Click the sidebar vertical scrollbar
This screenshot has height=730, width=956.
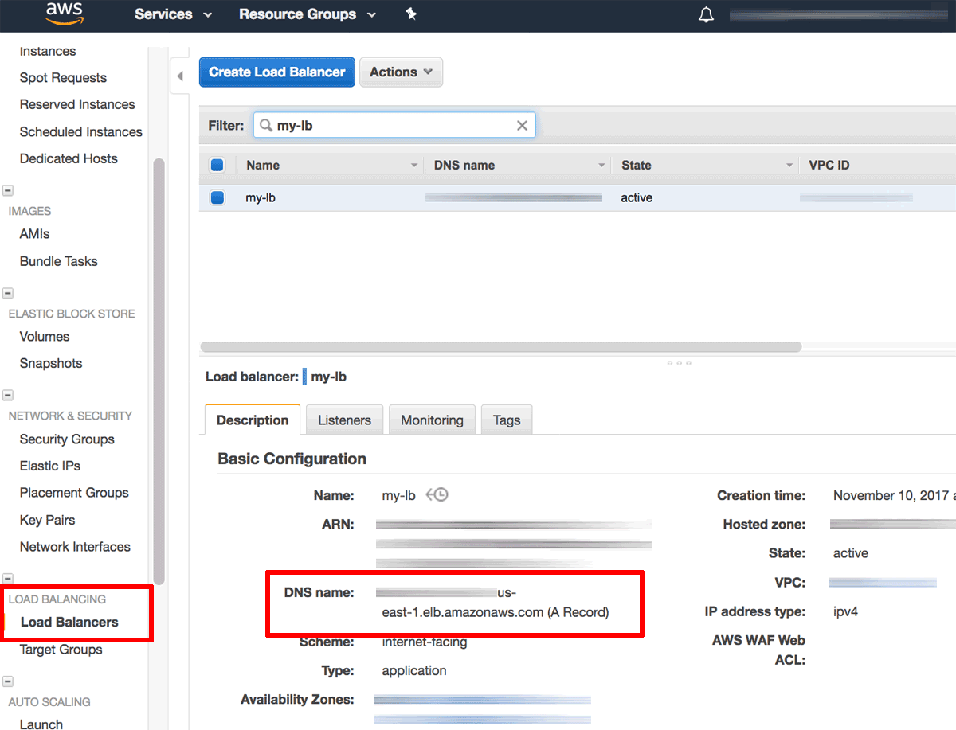coord(159,371)
